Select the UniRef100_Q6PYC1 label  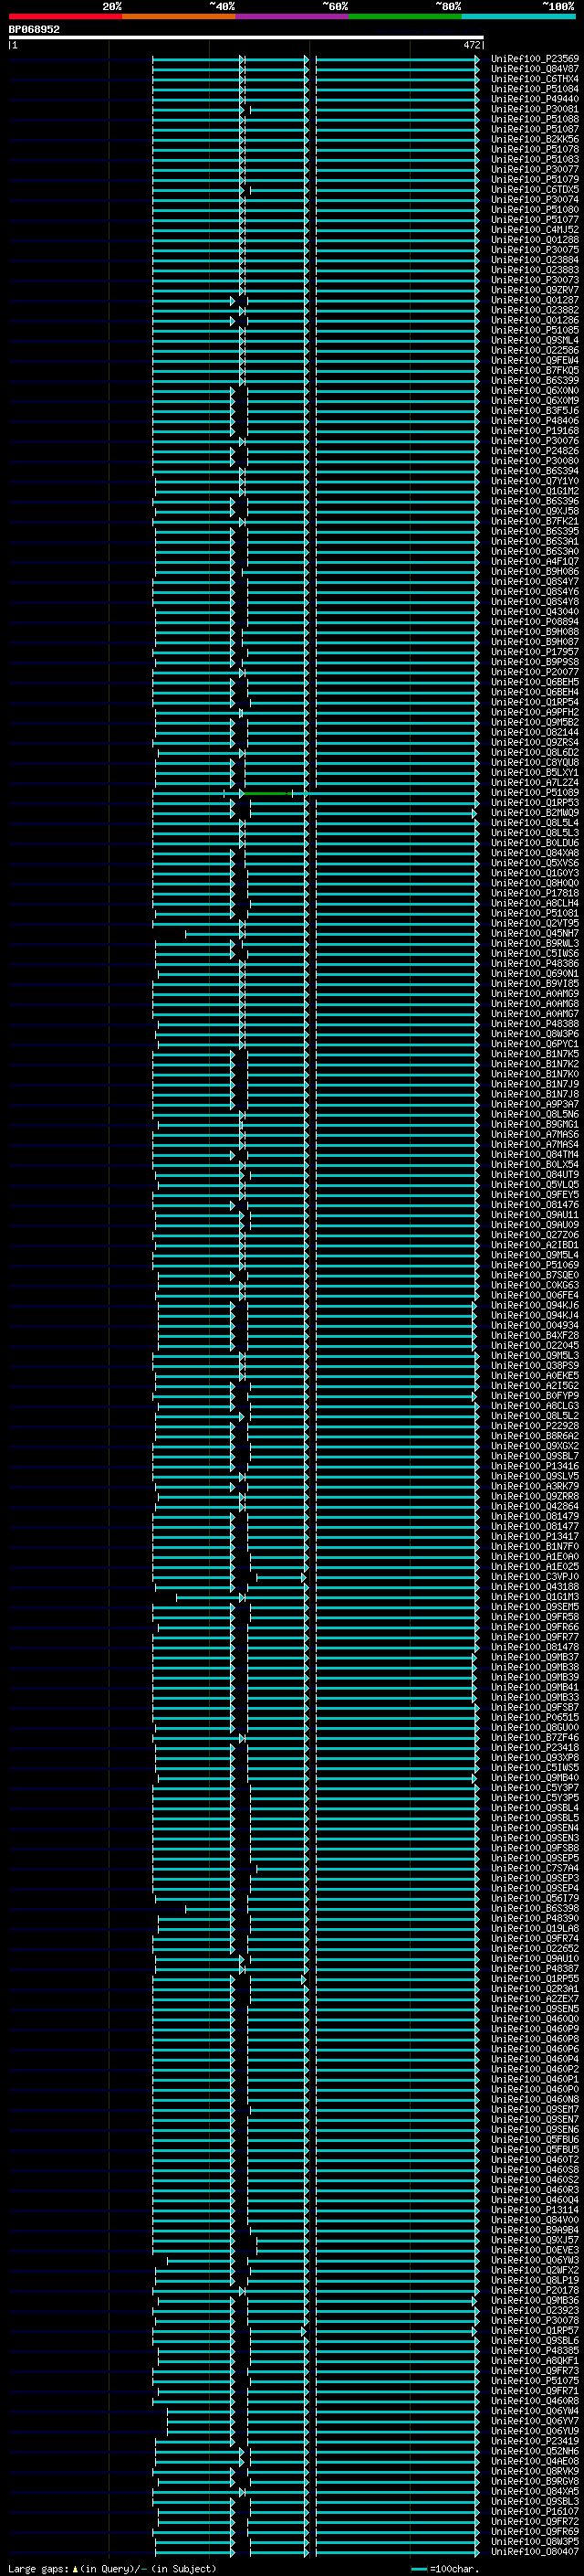pyautogui.click(x=535, y=1044)
